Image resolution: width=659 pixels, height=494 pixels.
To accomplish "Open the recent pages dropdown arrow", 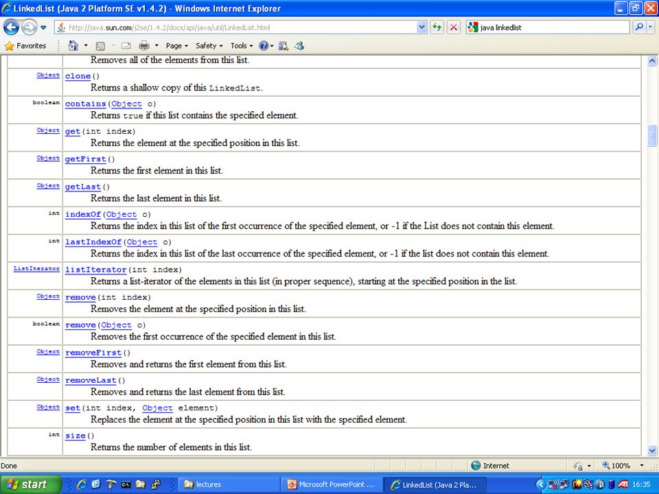I will 43,27.
